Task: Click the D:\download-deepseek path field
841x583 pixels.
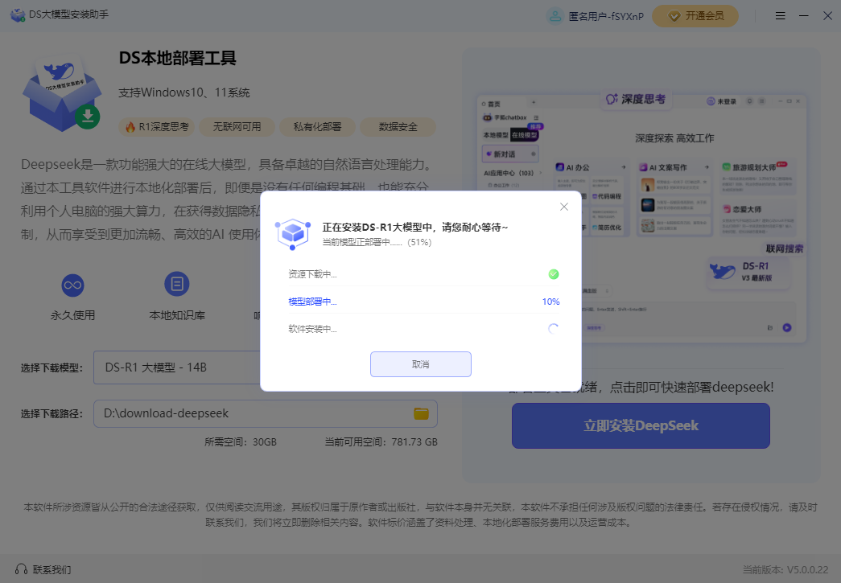Action: pos(249,413)
